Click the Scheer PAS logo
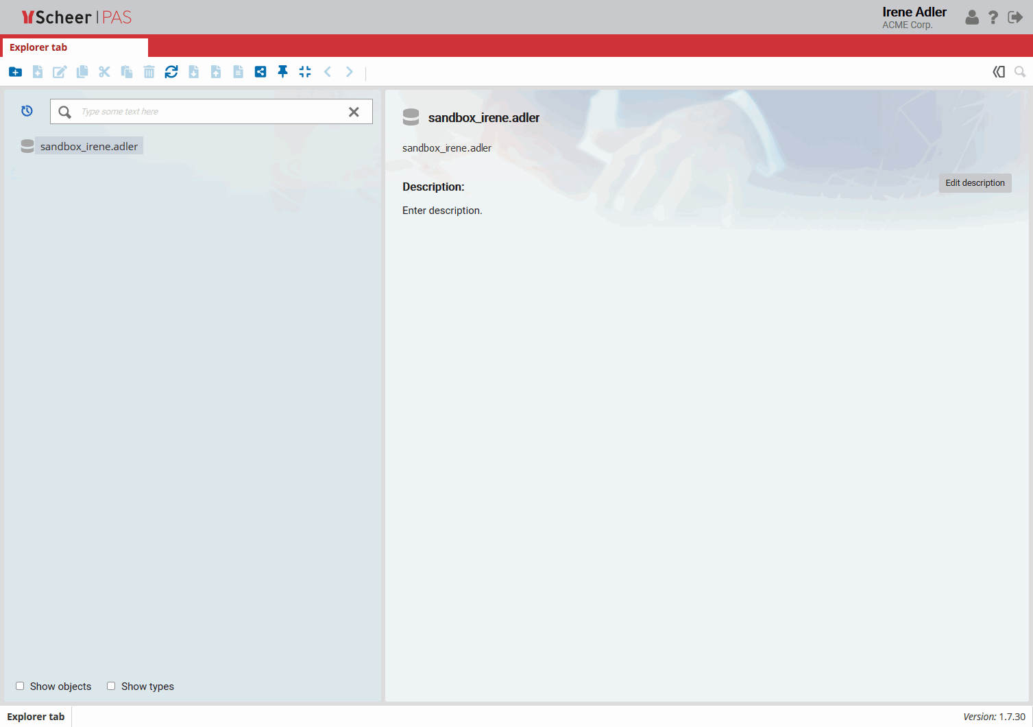This screenshot has height=727, width=1033. coord(77,17)
